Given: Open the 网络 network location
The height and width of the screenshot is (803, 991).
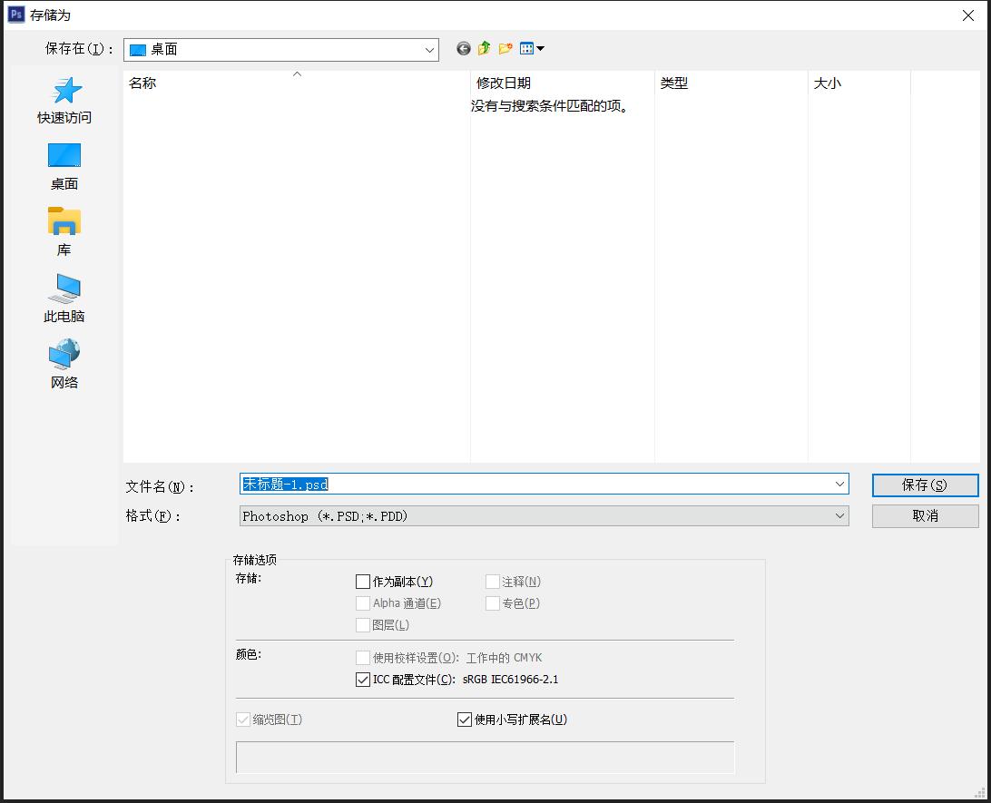Looking at the screenshot, I should [64, 361].
